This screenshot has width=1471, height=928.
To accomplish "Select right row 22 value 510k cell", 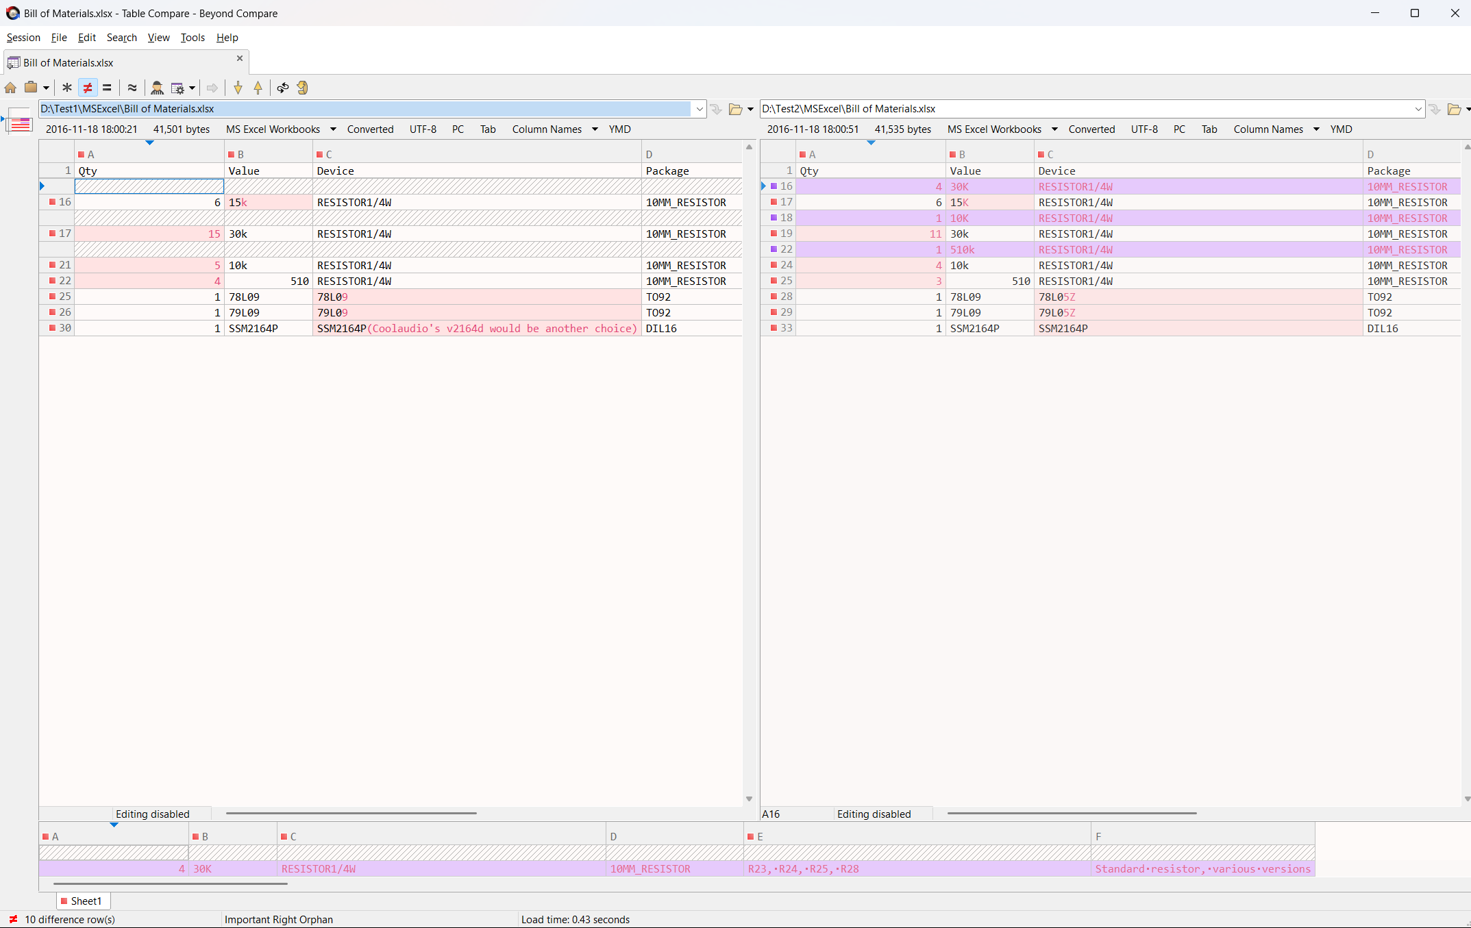I will 990,250.
